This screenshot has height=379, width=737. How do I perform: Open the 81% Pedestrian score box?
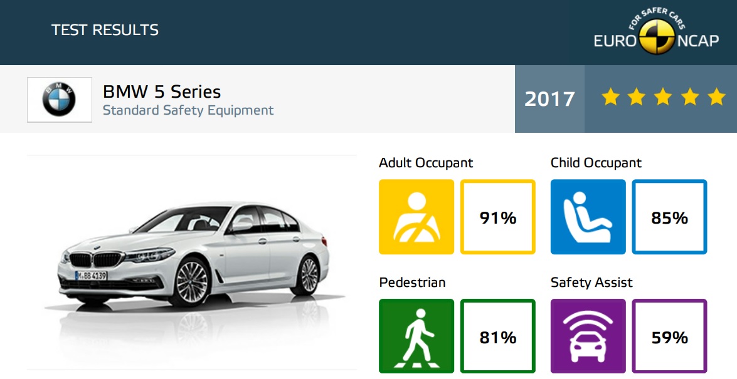tap(498, 336)
